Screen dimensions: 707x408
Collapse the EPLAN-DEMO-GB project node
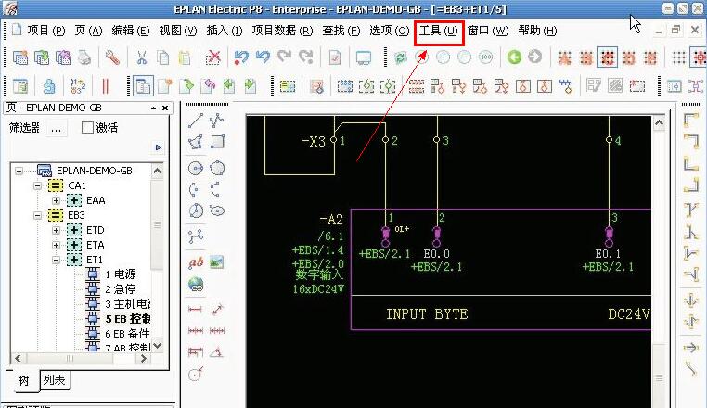(19, 171)
